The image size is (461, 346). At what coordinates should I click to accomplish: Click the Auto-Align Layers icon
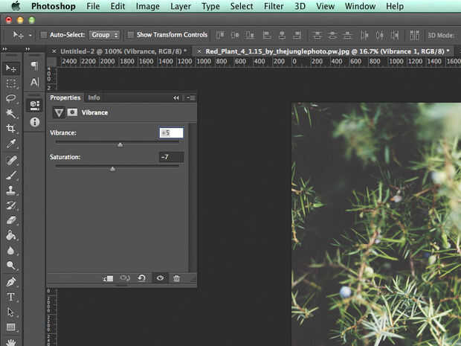point(415,35)
